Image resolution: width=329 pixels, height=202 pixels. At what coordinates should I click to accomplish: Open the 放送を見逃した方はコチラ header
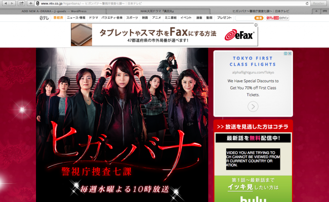tap(253, 127)
